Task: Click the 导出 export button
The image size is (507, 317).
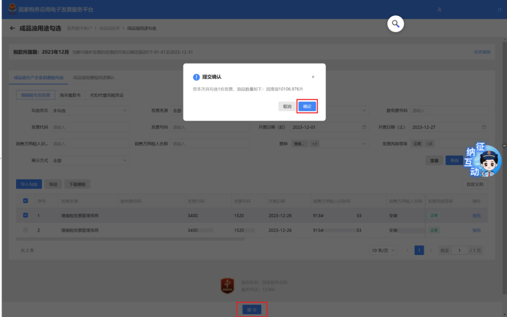Action: click(x=53, y=185)
